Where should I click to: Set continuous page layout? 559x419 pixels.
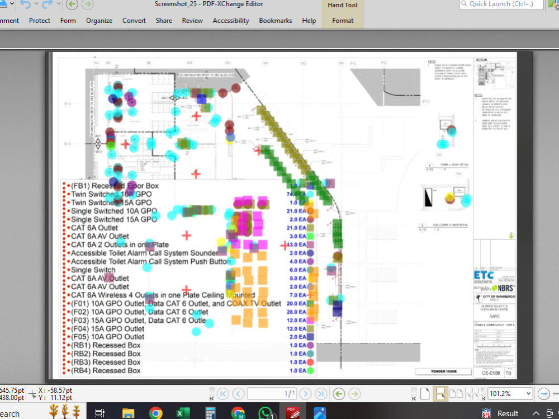point(440,394)
